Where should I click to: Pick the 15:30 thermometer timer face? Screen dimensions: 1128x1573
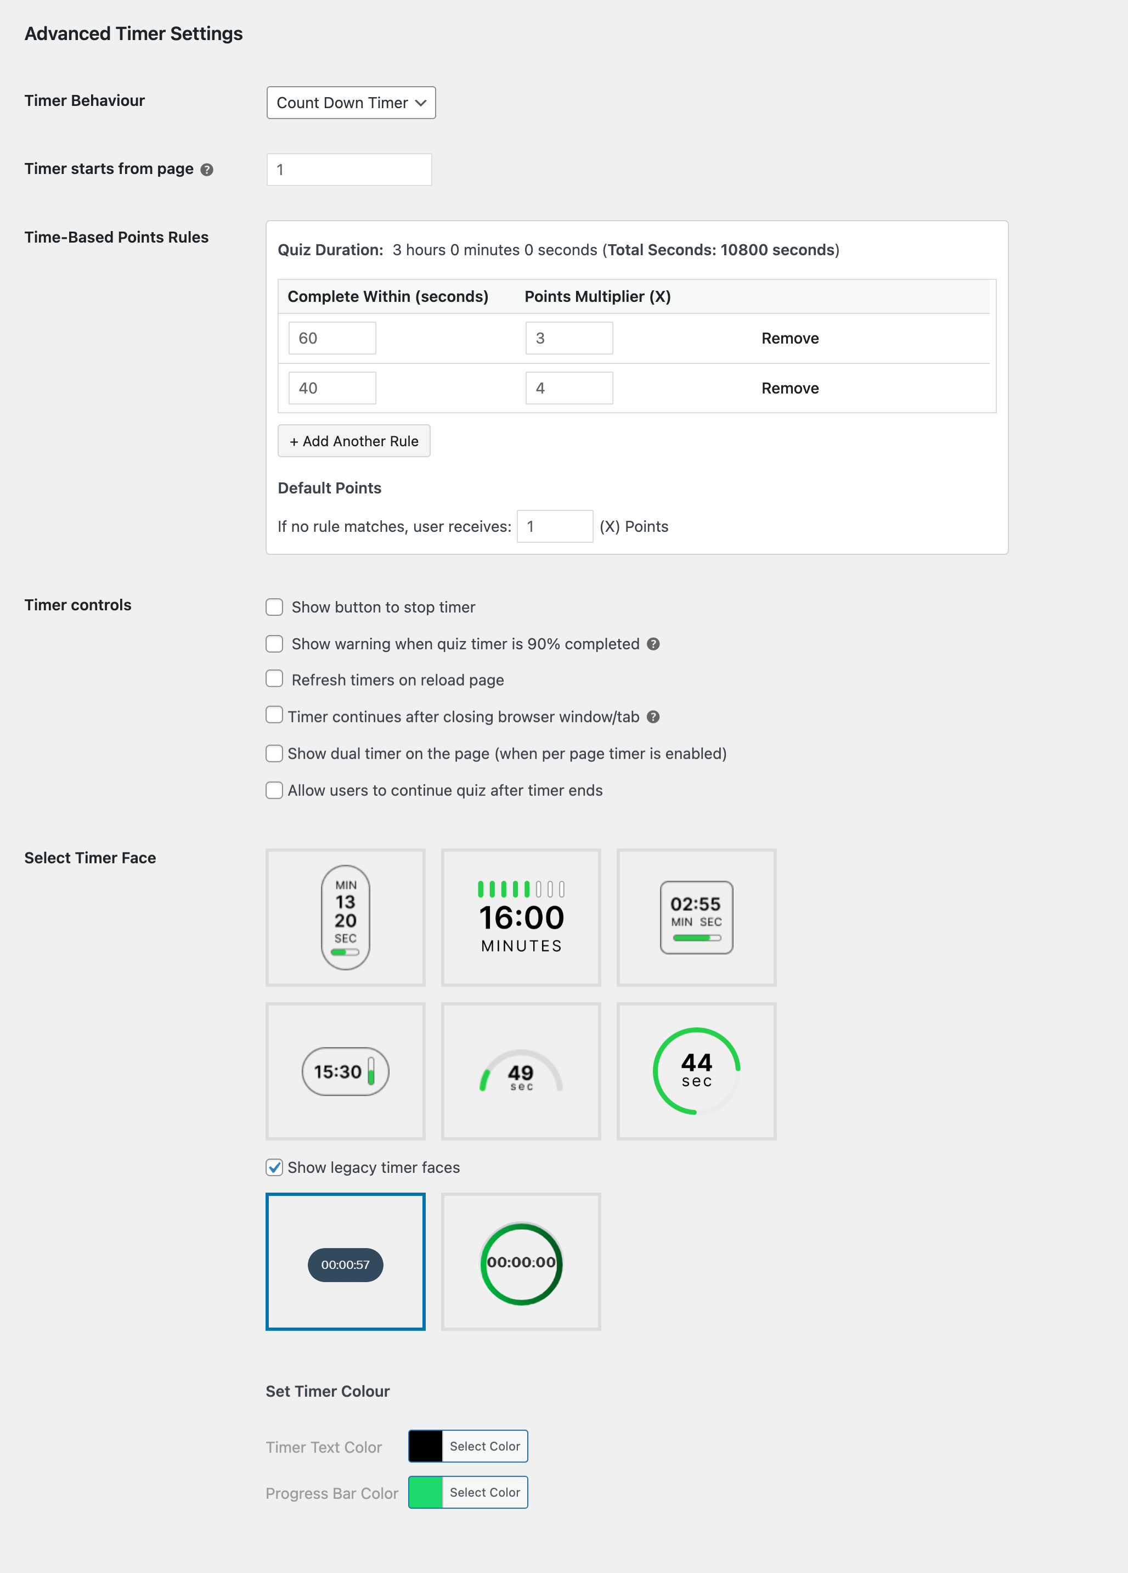[x=345, y=1071]
